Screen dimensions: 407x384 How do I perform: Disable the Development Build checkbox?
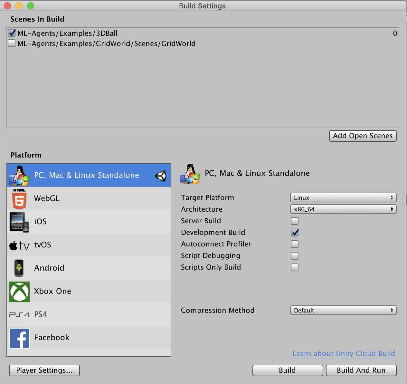coord(295,233)
